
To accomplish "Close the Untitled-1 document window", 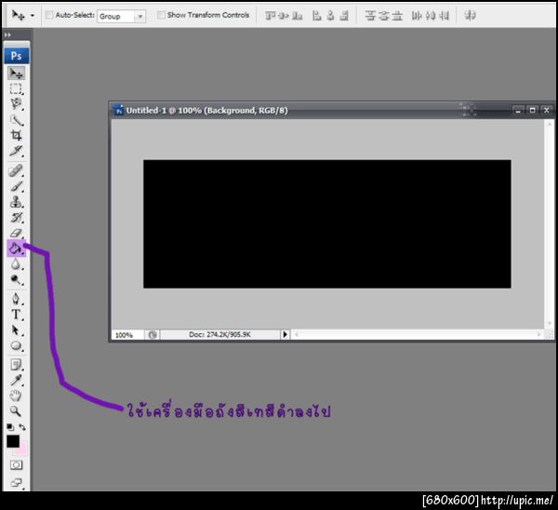I will coord(547,110).
